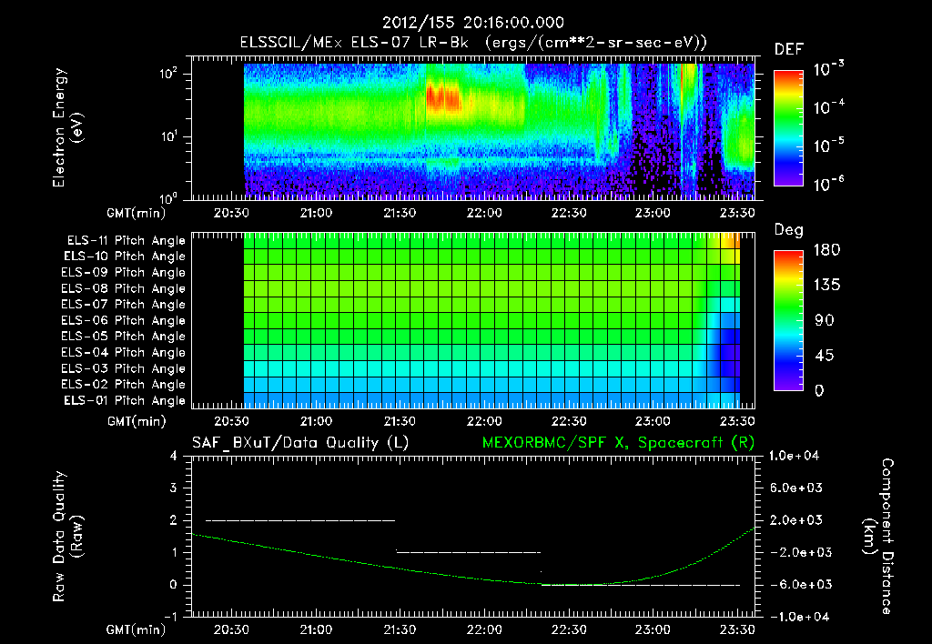Click the 10^1 tick on the energy axis

(x=168, y=136)
